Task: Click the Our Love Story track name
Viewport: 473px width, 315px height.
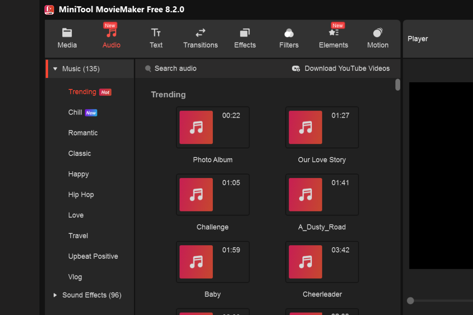Action: tap(322, 160)
